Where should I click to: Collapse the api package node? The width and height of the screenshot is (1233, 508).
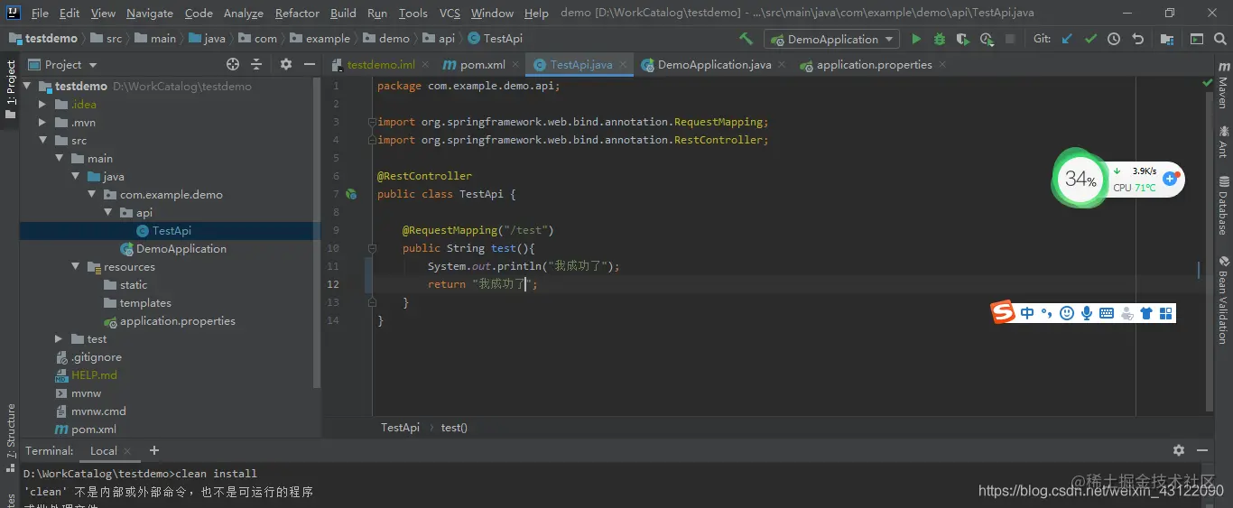coord(107,213)
